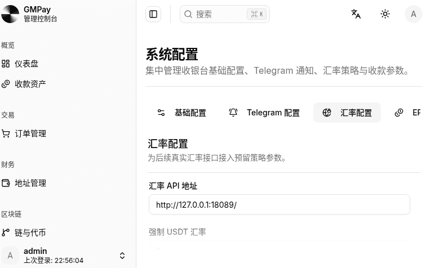Click the coins icon on EP tab
The width and height of the screenshot is (426, 268).
(x=399, y=113)
